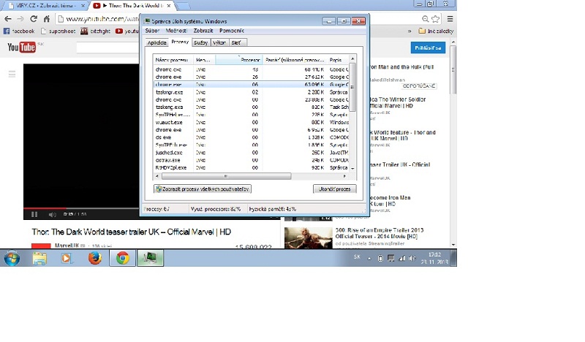Image resolution: width=585 pixels, height=342 pixels.
Task: Close the VIRY.CZ browser tab
Action: pos(83,6)
